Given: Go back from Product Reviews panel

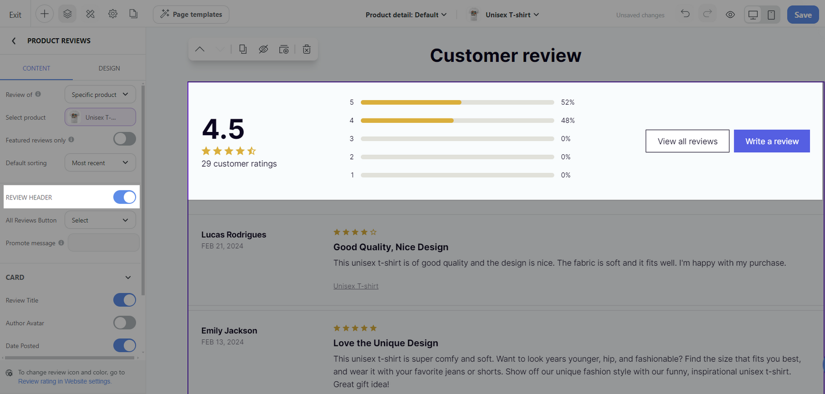Looking at the screenshot, I should point(14,41).
